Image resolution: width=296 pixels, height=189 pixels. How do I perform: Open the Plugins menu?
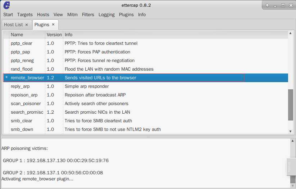pyautogui.click(x=126, y=15)
